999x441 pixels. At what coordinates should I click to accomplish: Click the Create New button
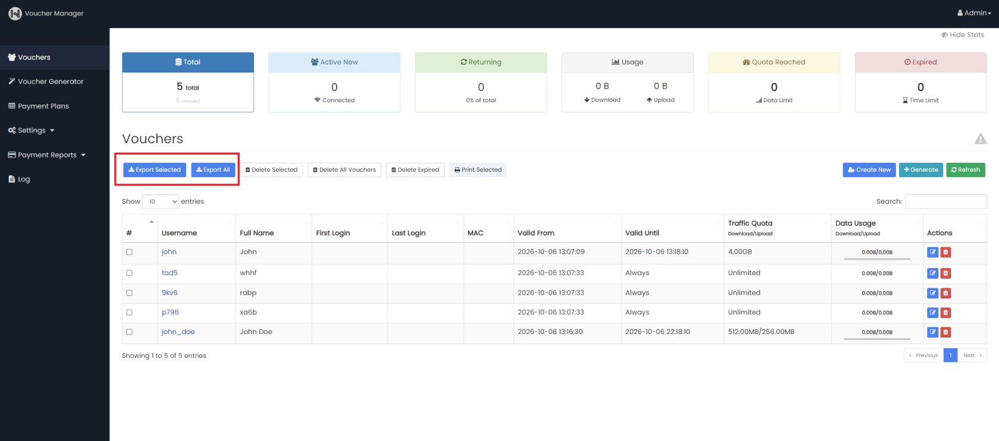coord(869,170)
